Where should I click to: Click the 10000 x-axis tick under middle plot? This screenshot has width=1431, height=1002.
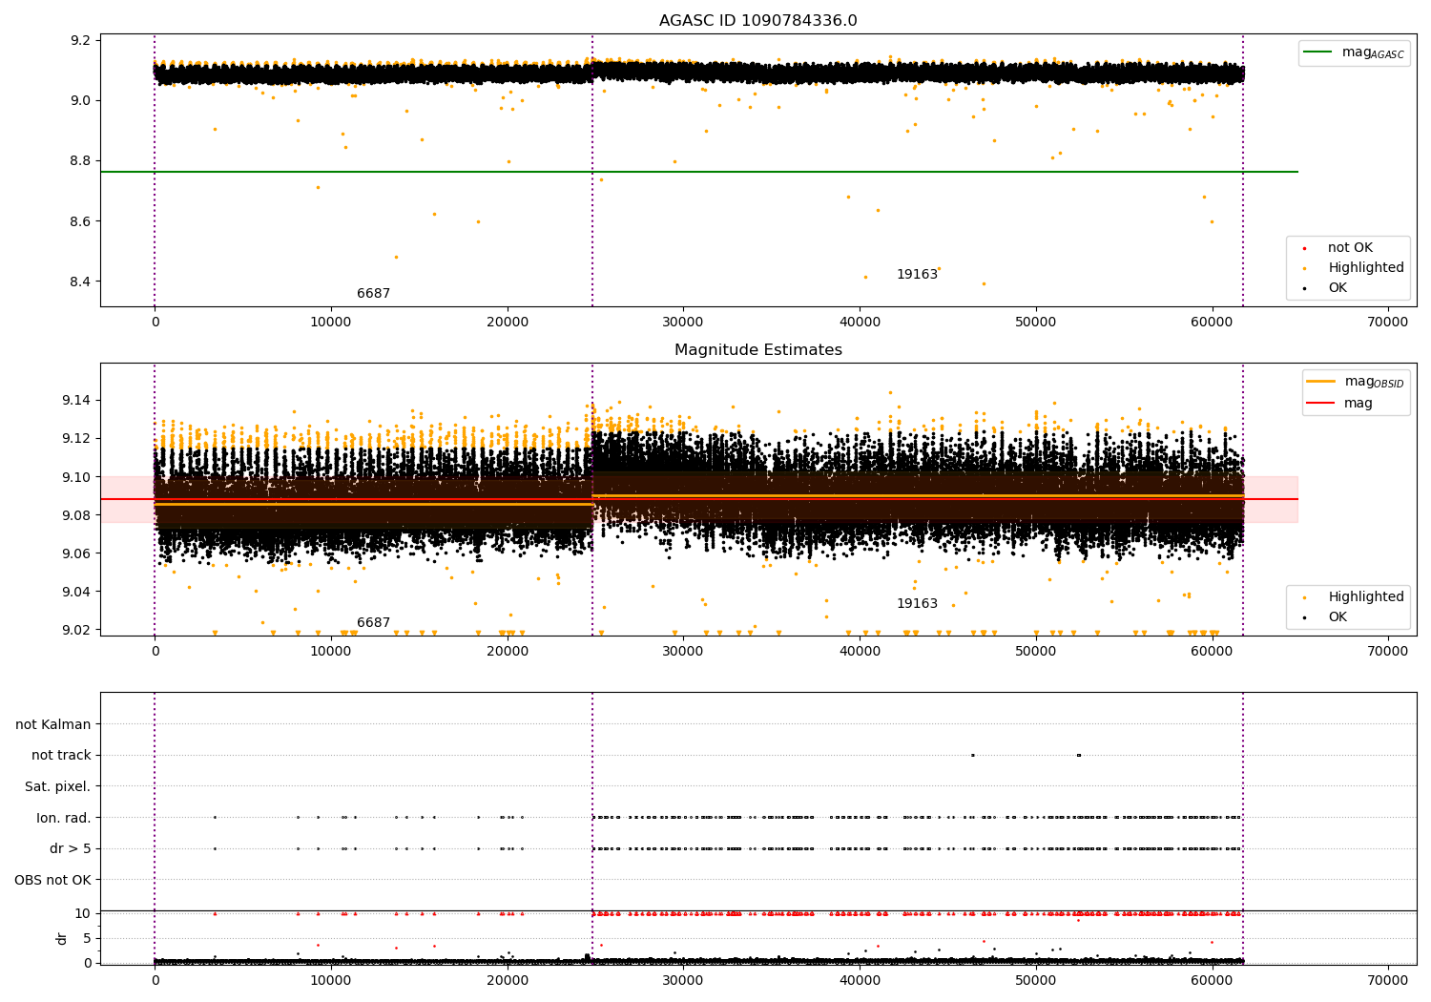tap(331, 652)
